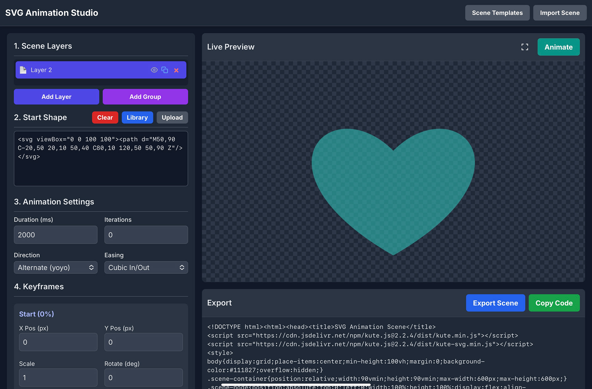The height and width of the screenshot is (389, 592).
Task: Add a new layer
Action: [x=56, y=97]
